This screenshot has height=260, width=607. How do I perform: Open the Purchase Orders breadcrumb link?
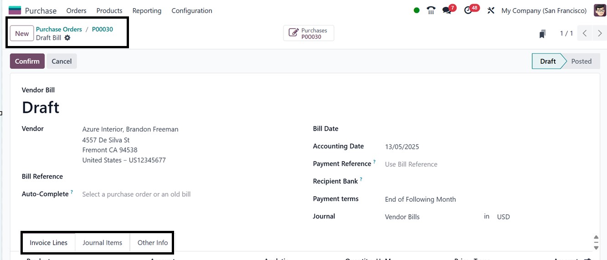tap(59, 29)
